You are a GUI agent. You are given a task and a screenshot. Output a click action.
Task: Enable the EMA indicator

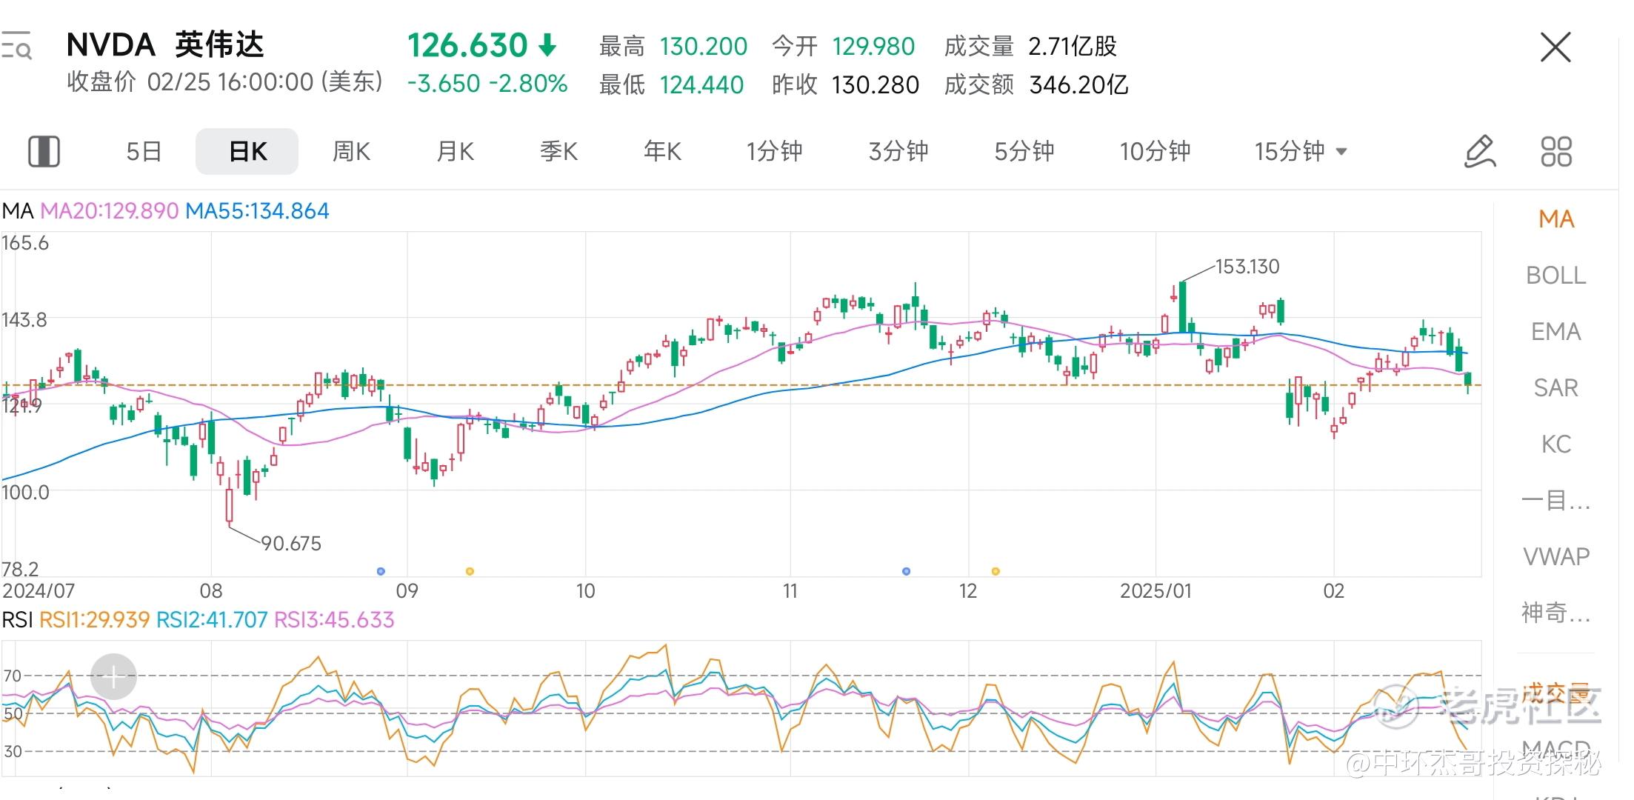[1555, 331]
